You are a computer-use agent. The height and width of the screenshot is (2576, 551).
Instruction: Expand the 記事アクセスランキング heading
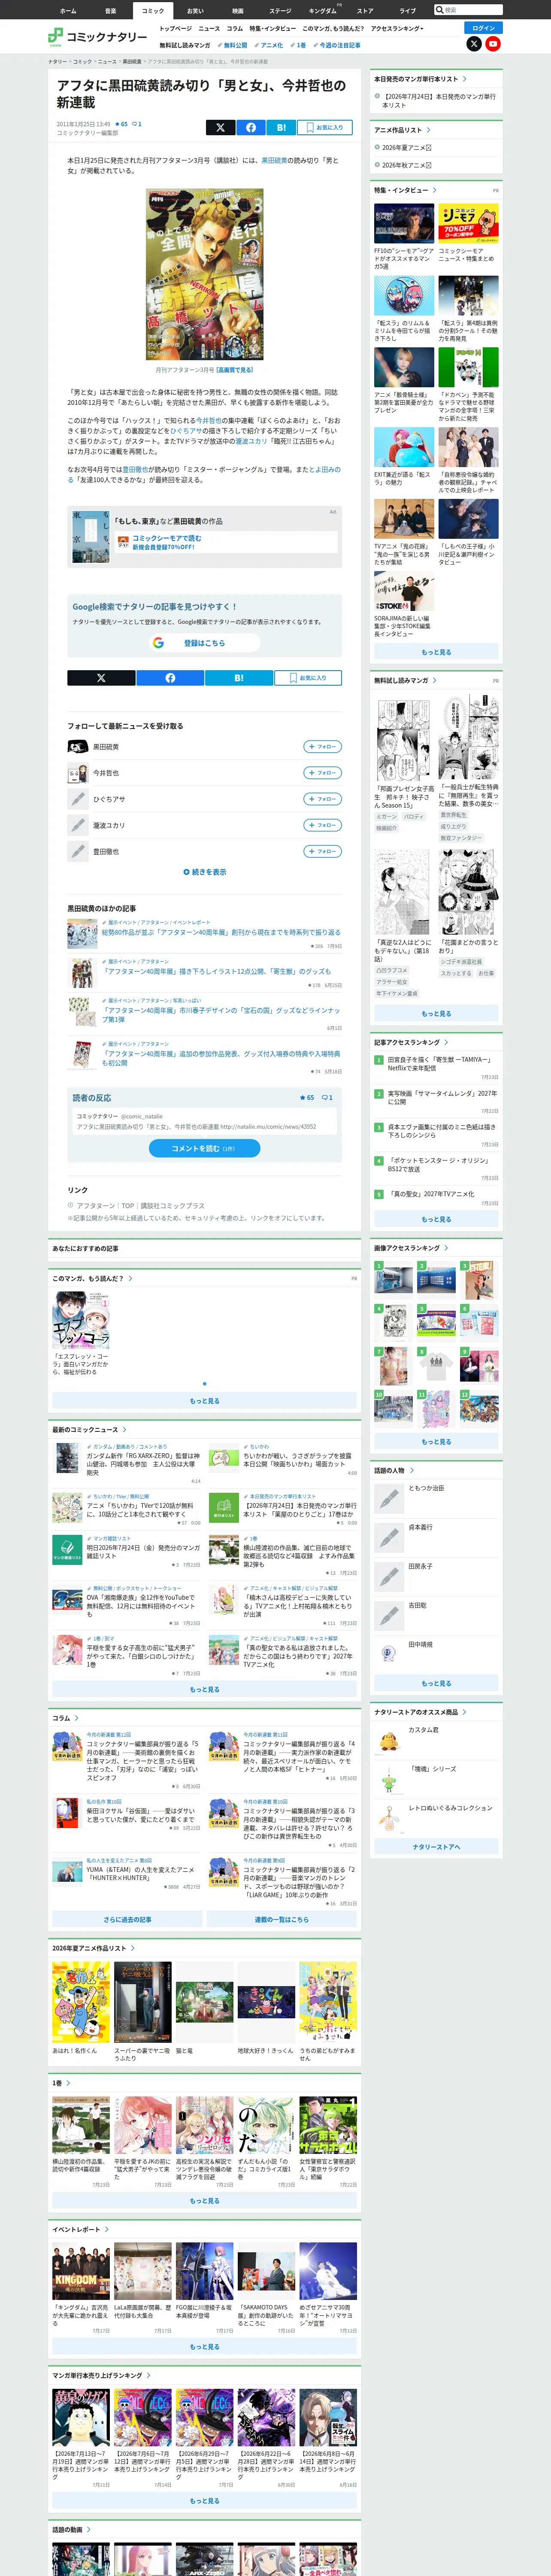click(411, 1042)
